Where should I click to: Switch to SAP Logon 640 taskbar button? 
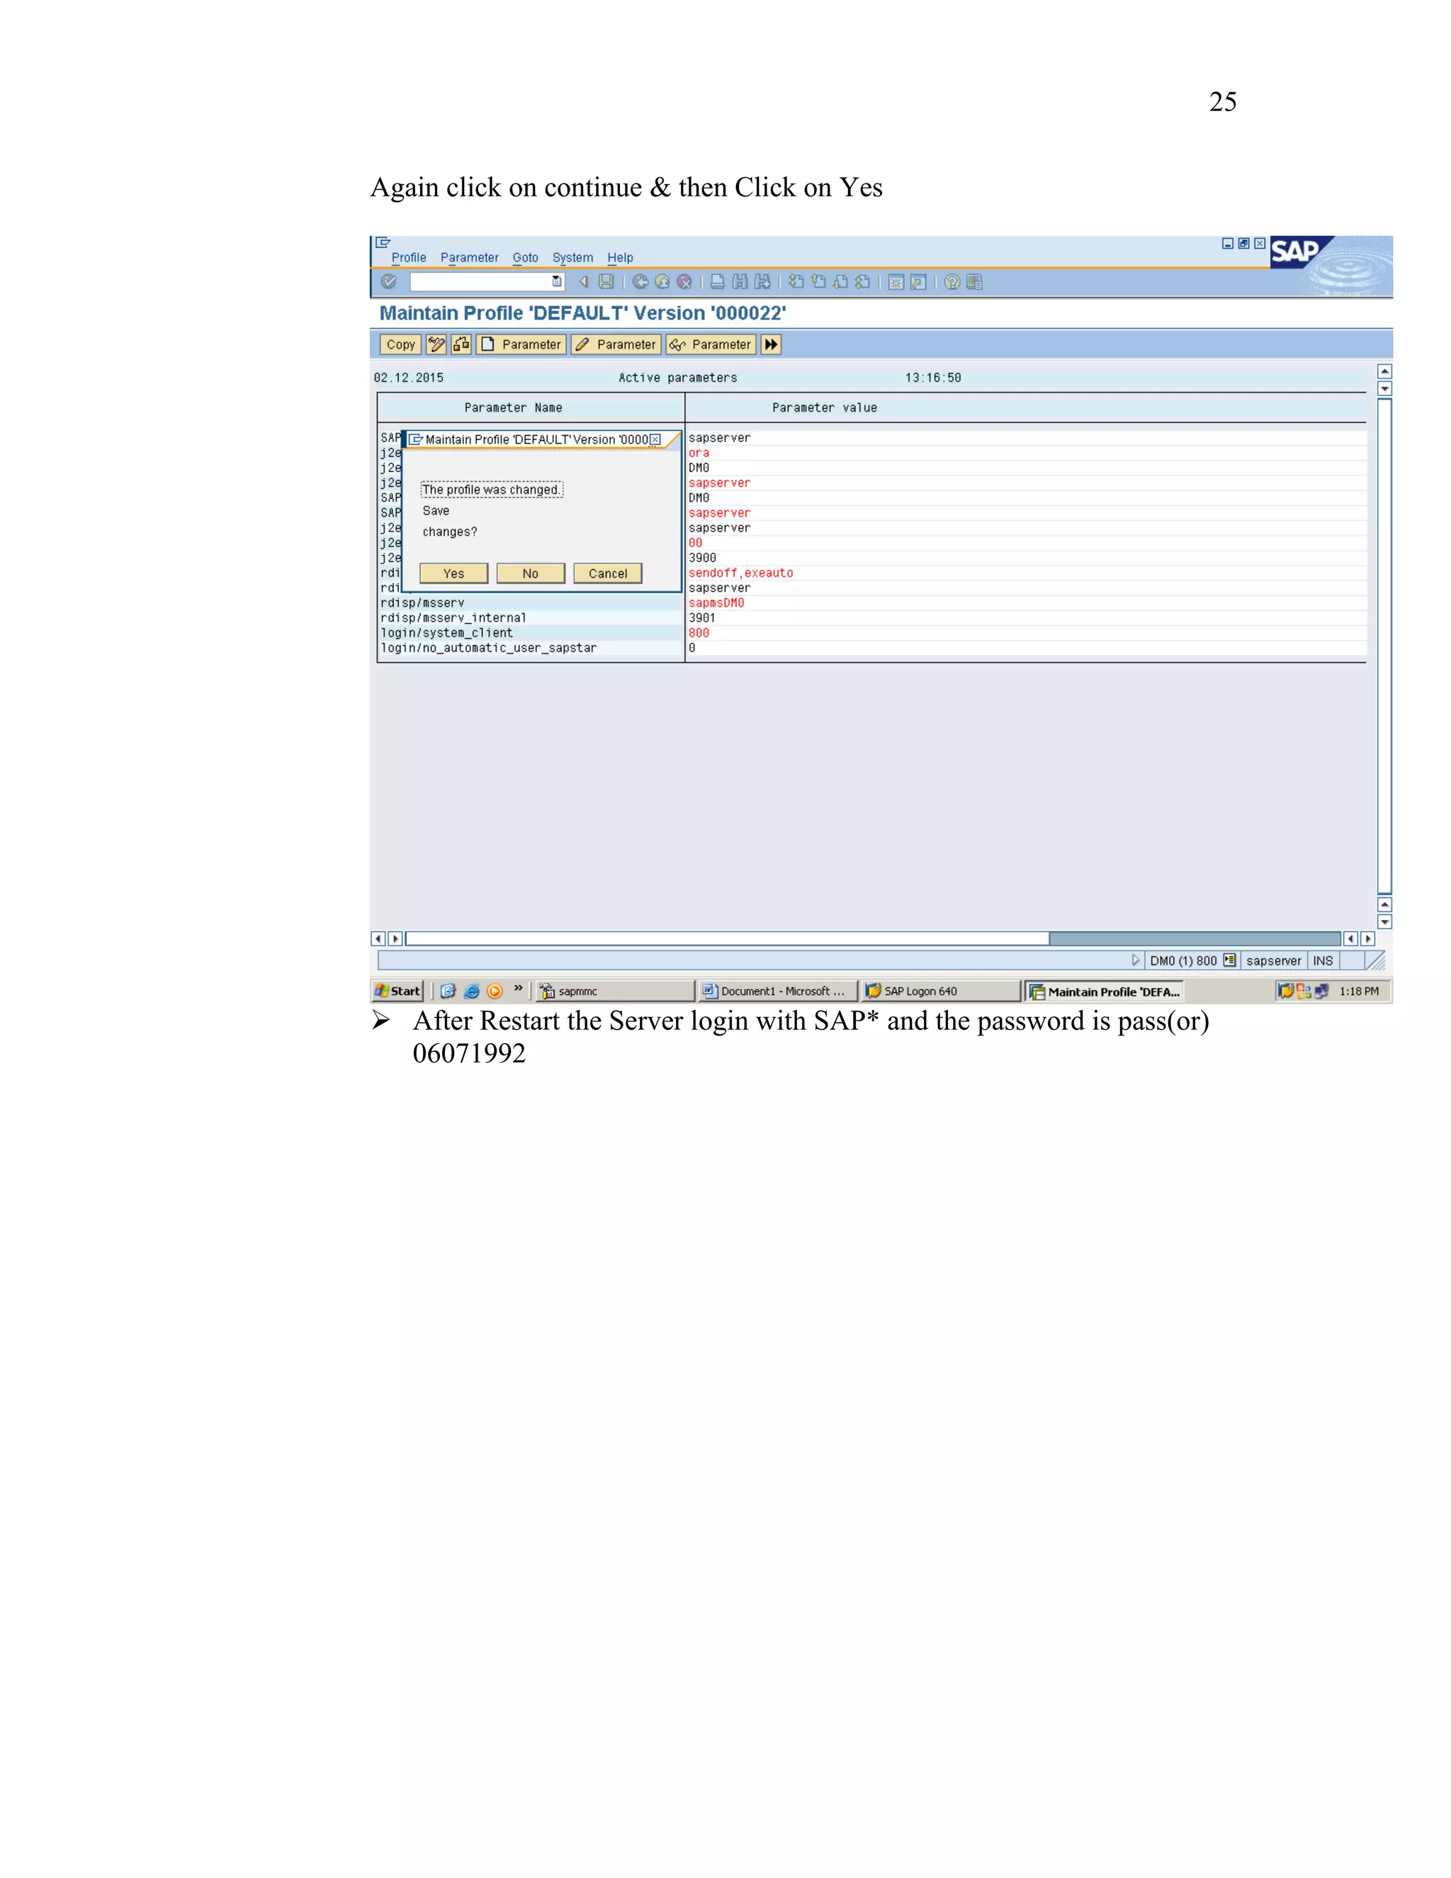pos(940,991)
